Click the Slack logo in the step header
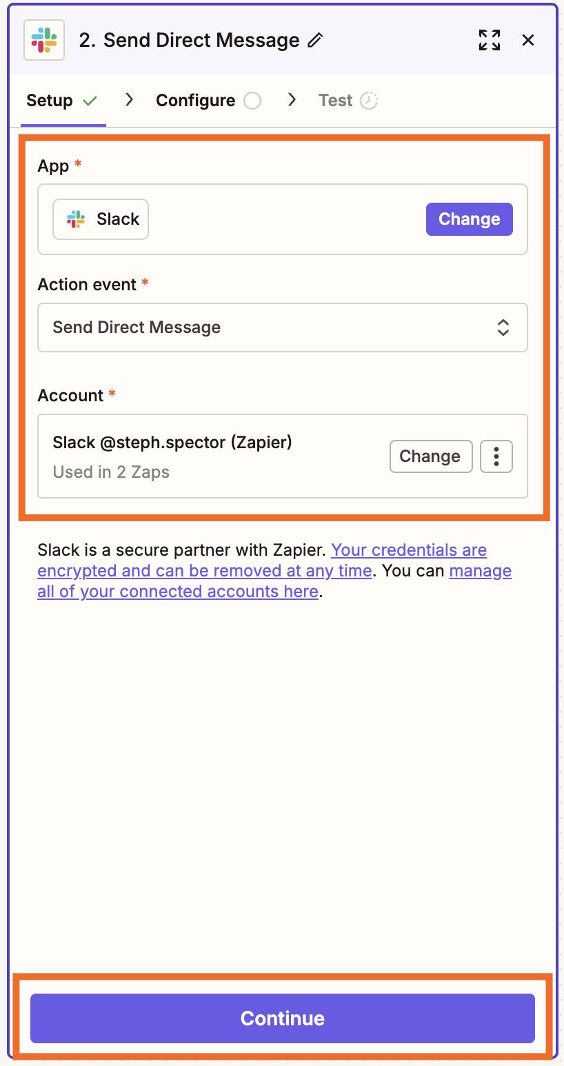 (x=43, y=39)
